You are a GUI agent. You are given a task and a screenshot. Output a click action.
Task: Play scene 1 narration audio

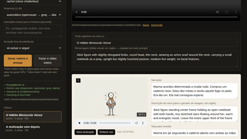click(x=80, y=123)
